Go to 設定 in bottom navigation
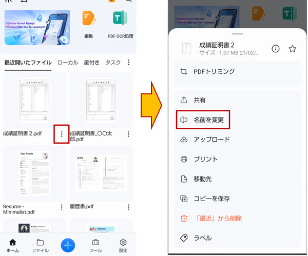 coord(123,246)
